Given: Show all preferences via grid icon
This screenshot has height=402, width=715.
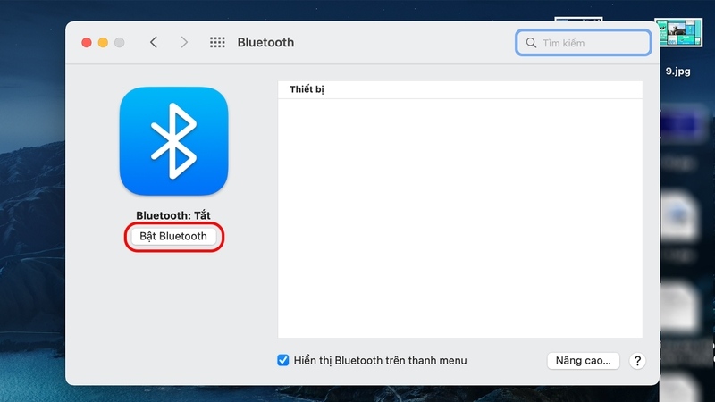Looking at the screenshot, I should (217, 42).
